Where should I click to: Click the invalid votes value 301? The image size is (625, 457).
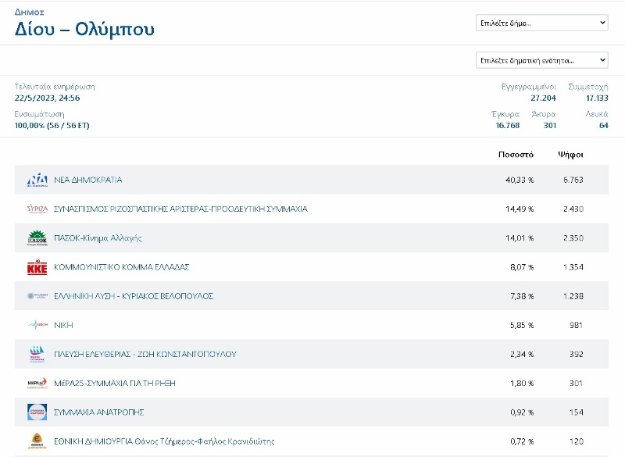tap(550, 126)
